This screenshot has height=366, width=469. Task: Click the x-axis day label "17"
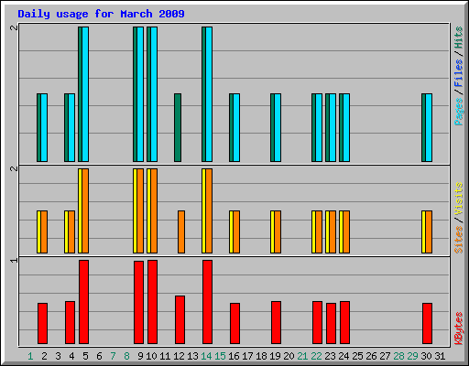pos(247,356)
